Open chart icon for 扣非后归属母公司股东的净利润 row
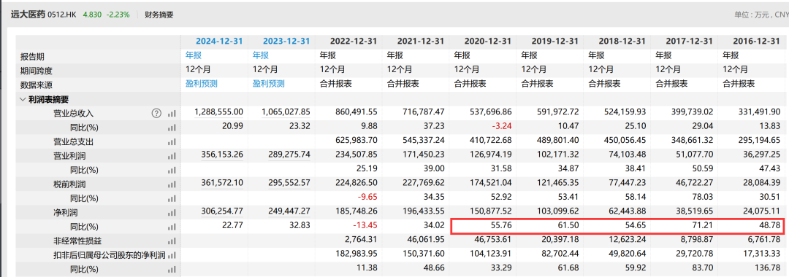This screenshot has width=789, height=277. (x=172, y=255)
